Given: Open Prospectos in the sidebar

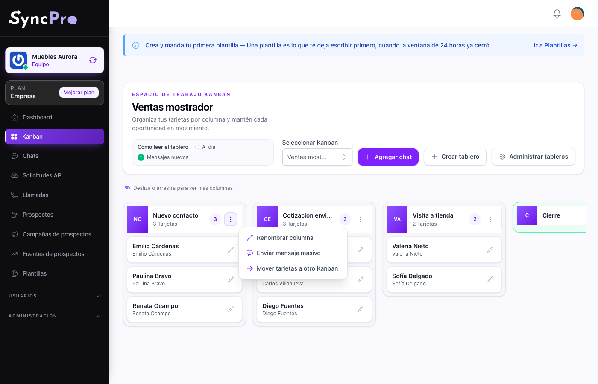Looking at the screenshot, I should 55,215.
